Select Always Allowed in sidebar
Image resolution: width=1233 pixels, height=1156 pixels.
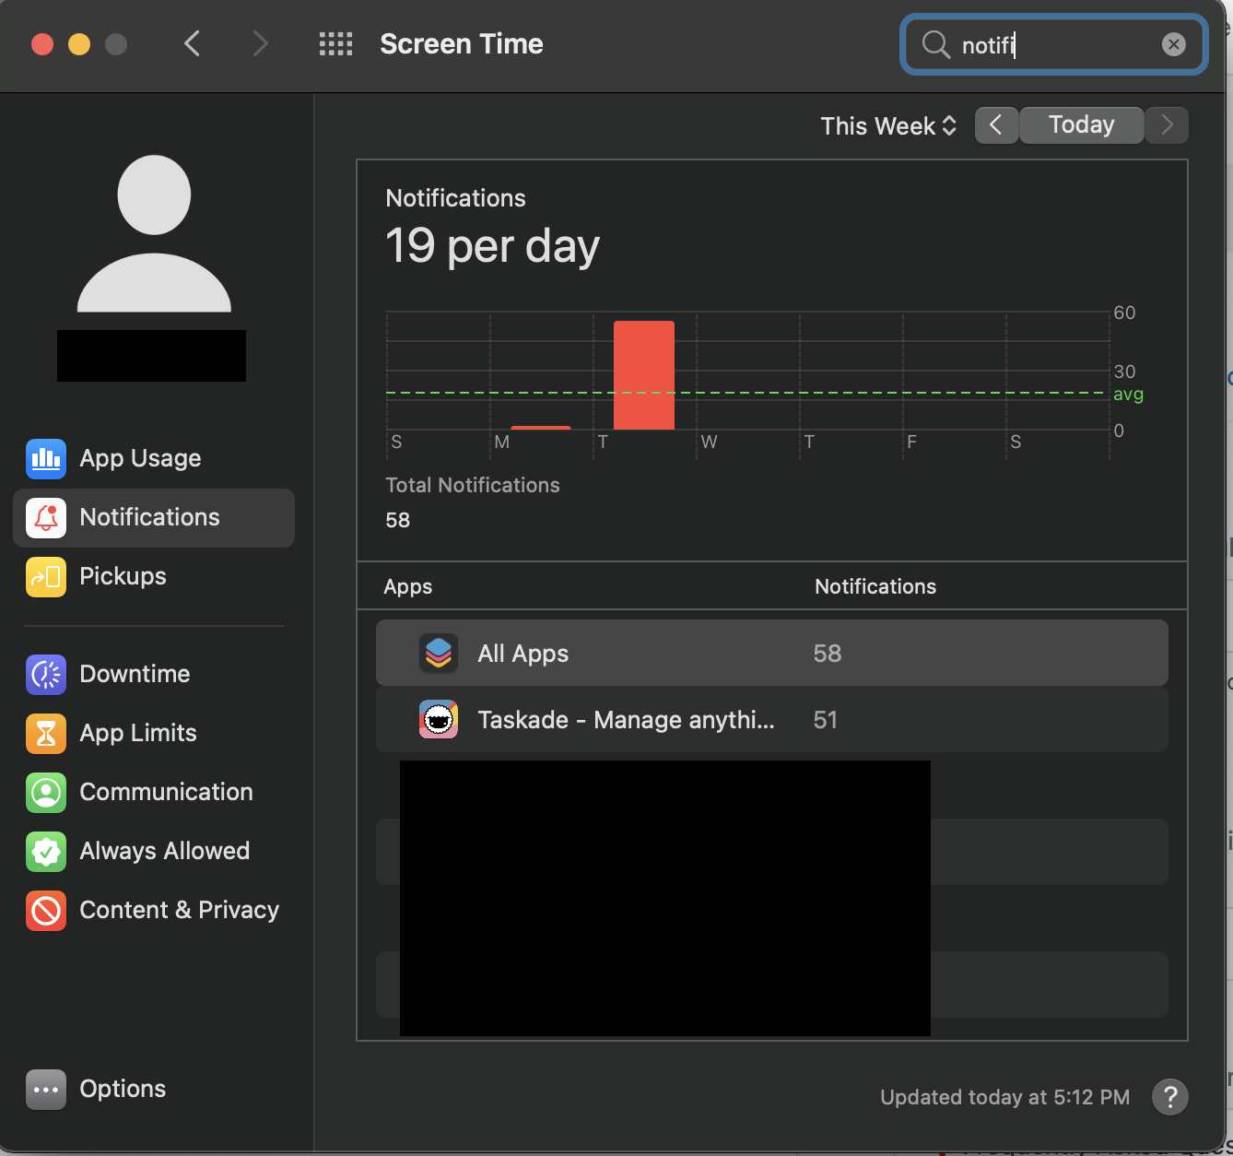(x=164, y=851)
